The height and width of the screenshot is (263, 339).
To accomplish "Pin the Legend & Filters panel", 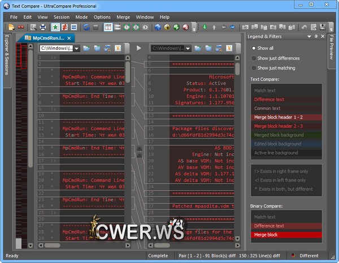I will tap(316, 37).
